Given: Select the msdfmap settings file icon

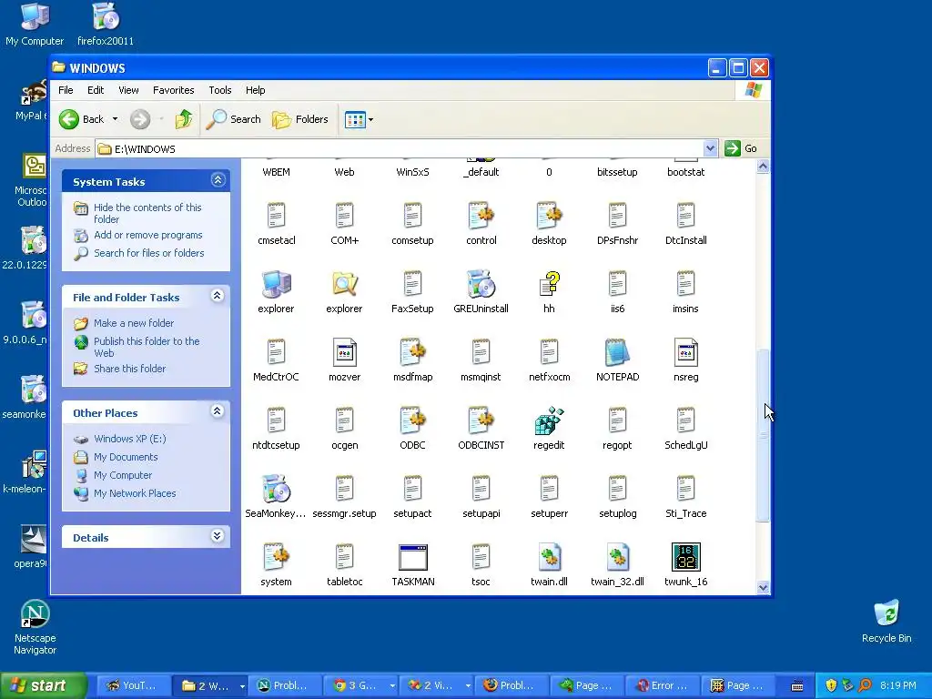Looking at the screenshot, I should pos(413,352).
